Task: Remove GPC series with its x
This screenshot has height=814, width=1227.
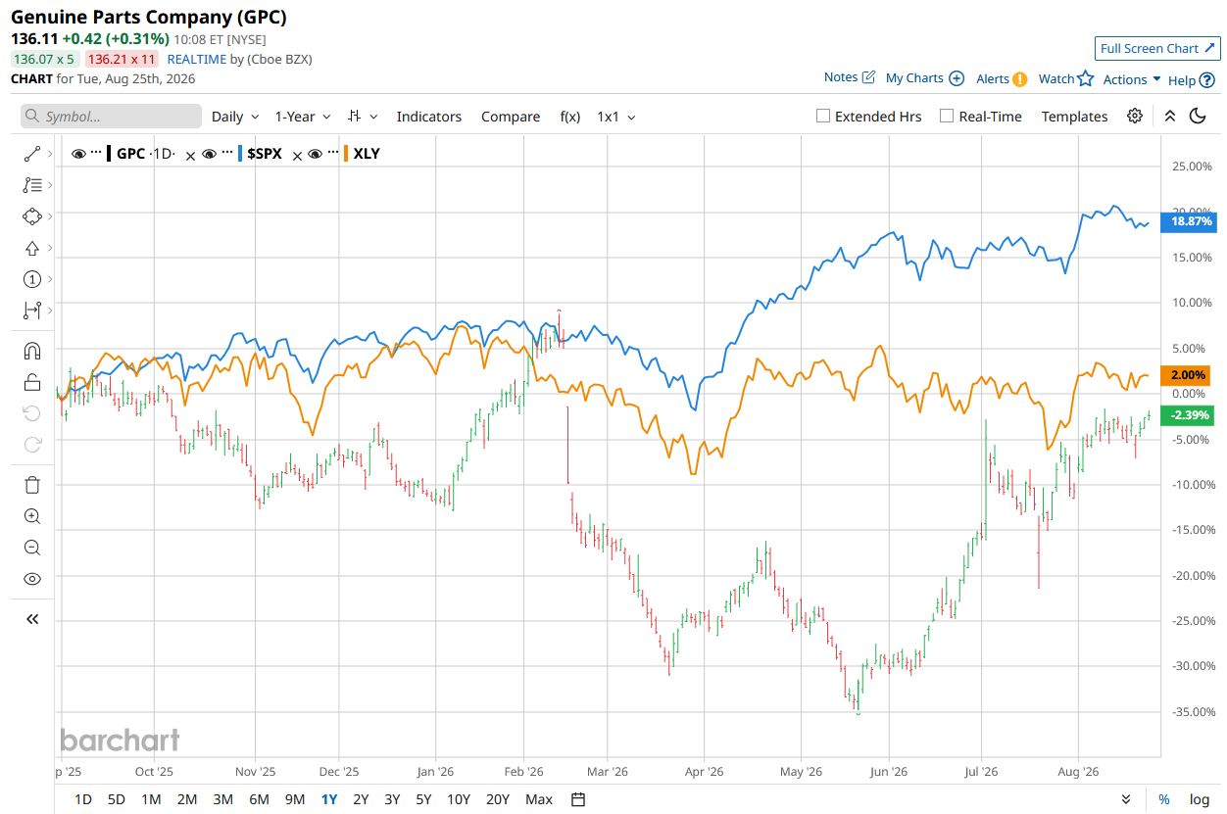Action: [x=190, y=155]
